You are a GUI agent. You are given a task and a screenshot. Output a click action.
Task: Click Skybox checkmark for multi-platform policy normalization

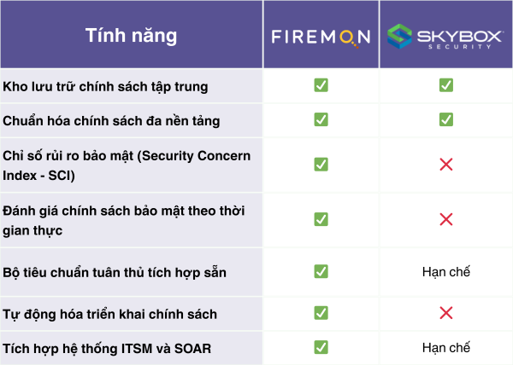[445, 119]
